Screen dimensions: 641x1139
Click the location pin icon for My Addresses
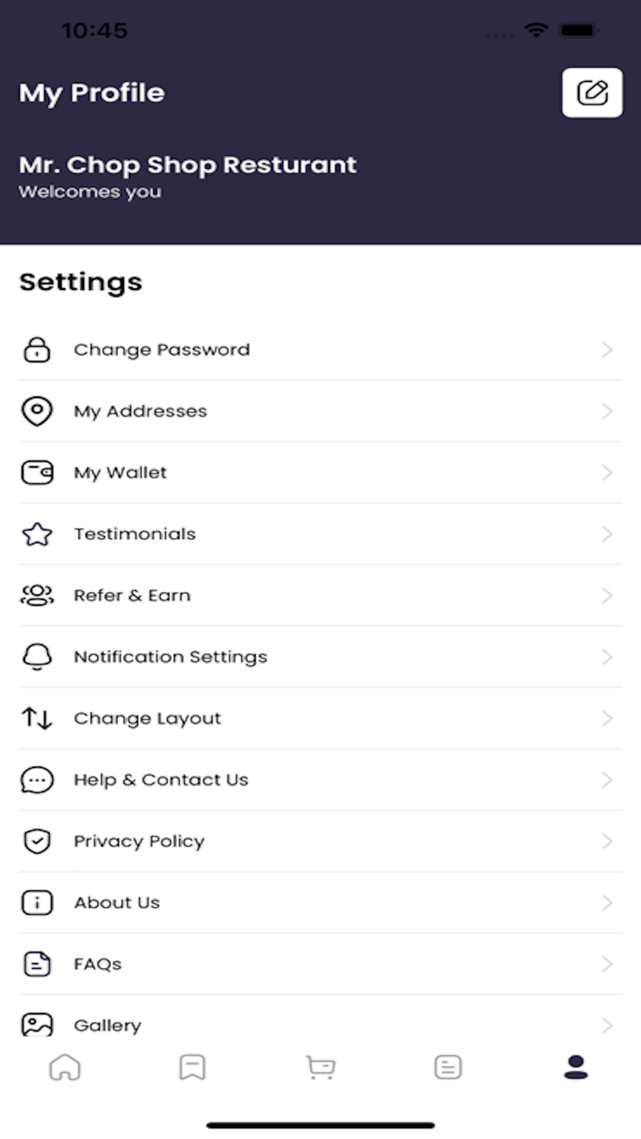click(37, 411)
